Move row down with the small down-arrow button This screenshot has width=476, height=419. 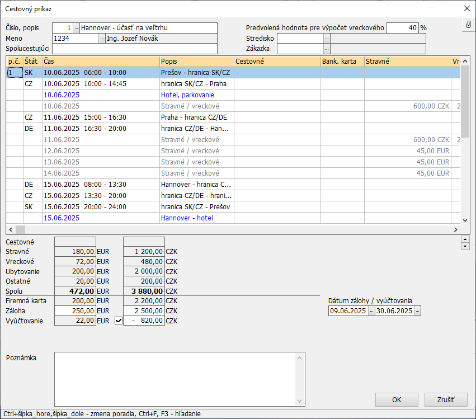point(465,247)
